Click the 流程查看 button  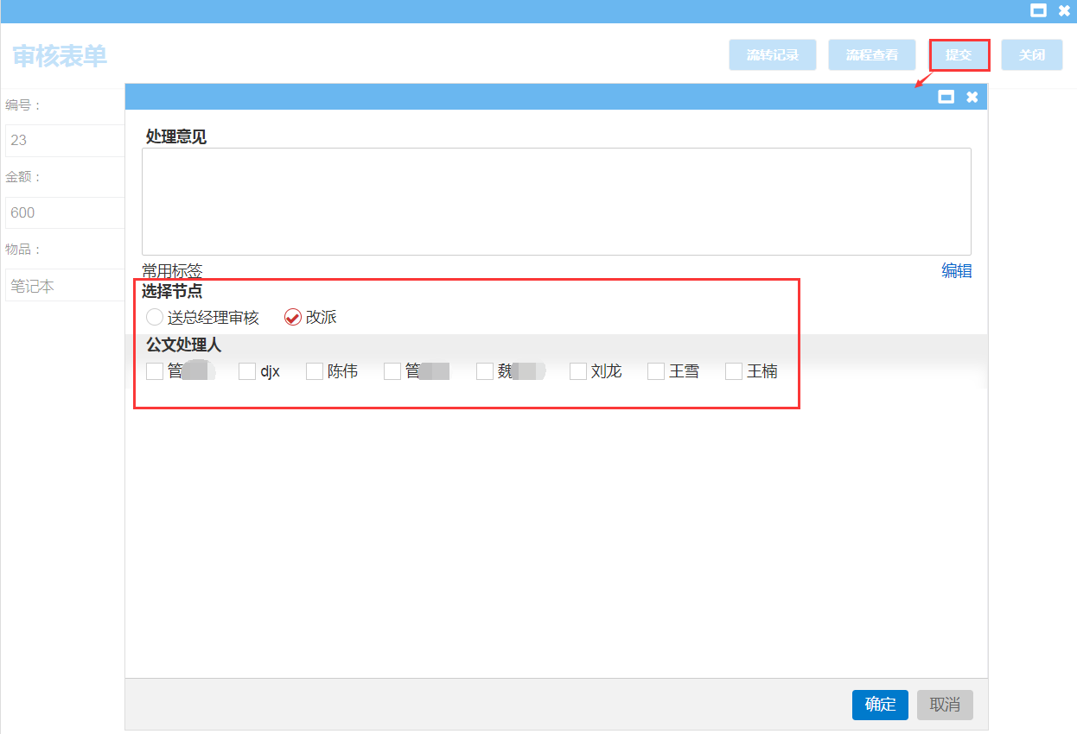point(871,54)
